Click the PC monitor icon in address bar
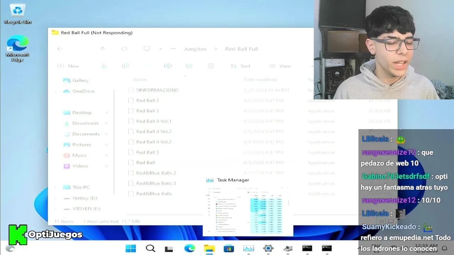 [x=147, y=49]
